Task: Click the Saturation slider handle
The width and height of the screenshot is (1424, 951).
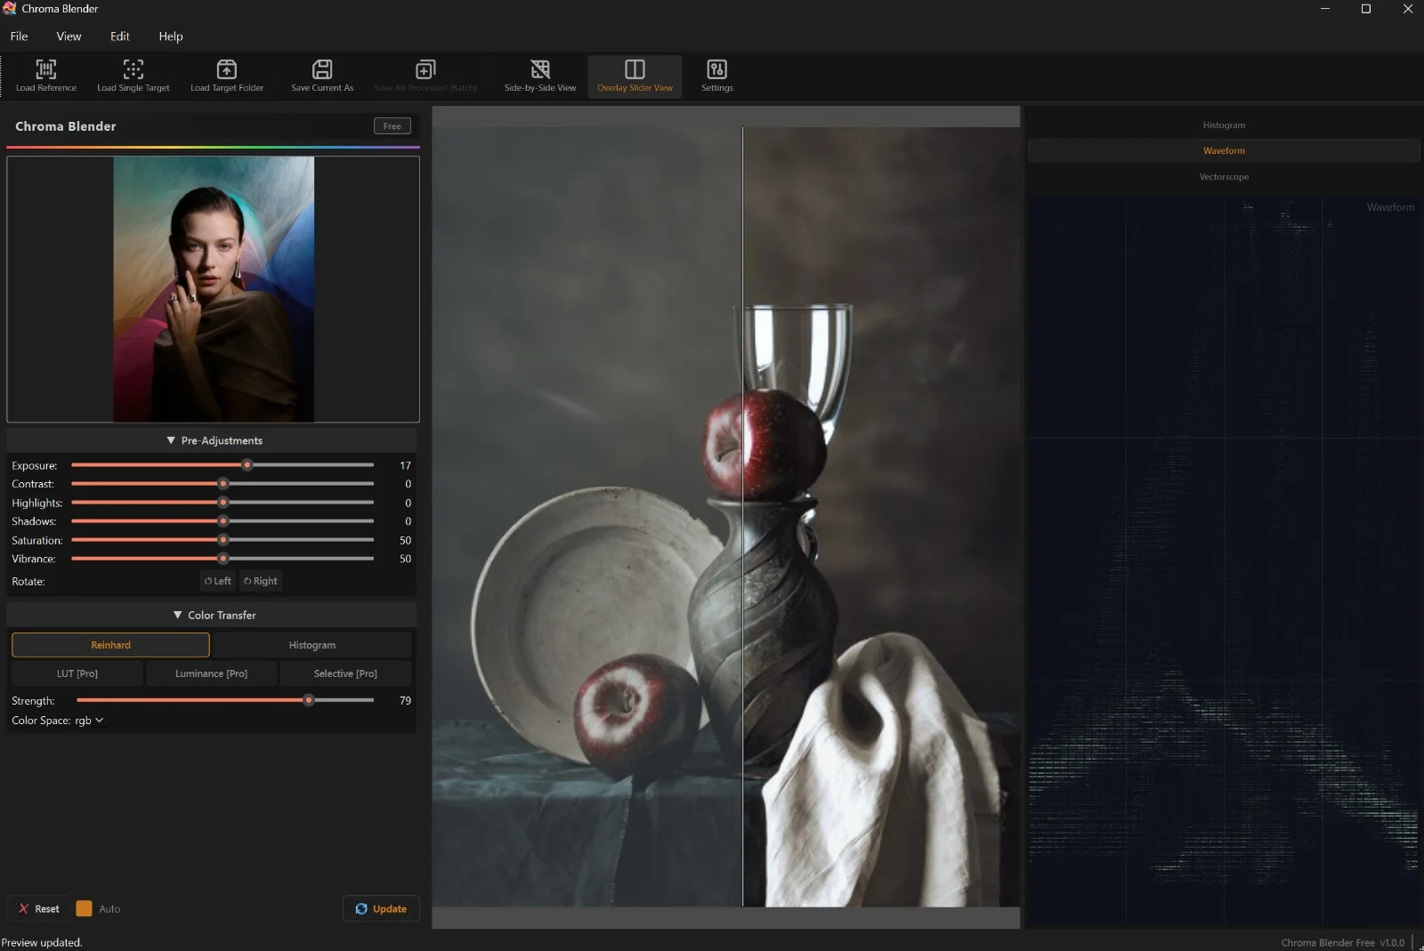Action: 223,540
